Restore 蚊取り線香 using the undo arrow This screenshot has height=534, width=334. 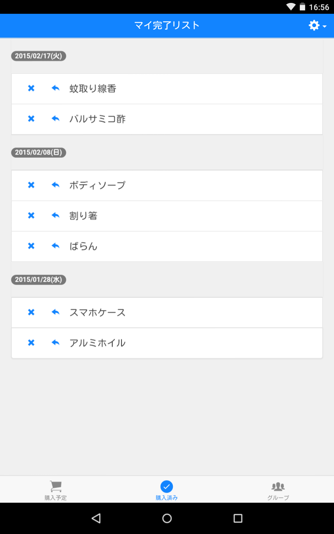[x=56, y=88]
